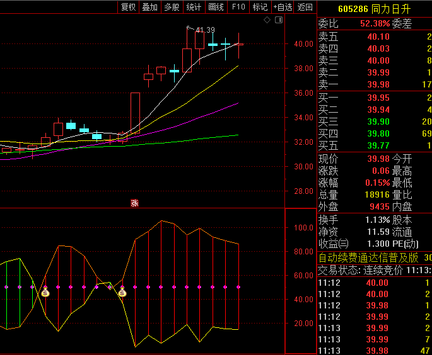This screenshot has height=355, width=432.
Task: Click the left money bag signal icon
Action: (45, 292)
